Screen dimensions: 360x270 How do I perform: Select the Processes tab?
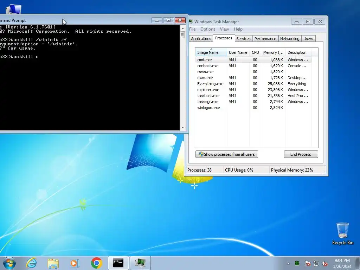point(224,38)
